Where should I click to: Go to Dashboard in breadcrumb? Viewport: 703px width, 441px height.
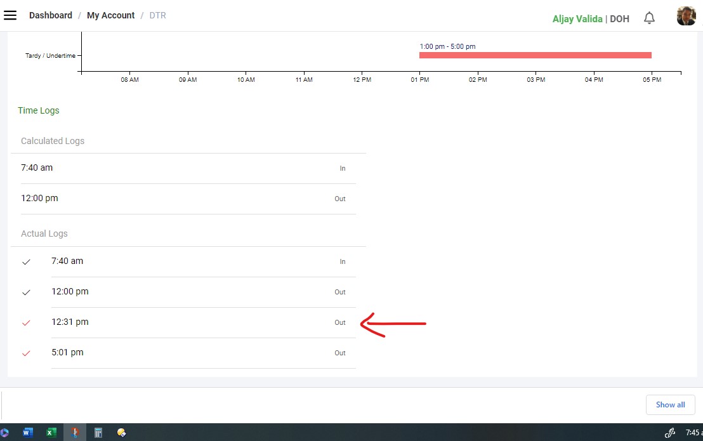(51, 15)
